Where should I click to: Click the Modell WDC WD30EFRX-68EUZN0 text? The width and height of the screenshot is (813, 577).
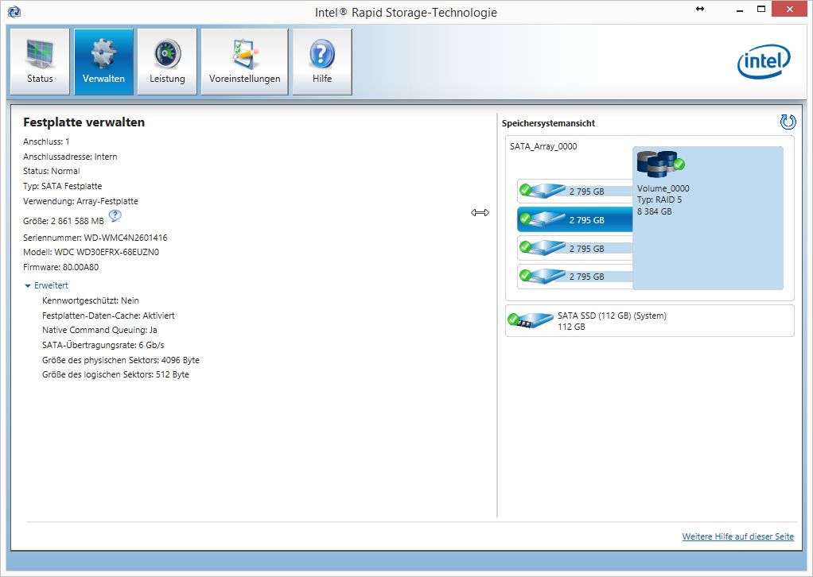point(91,252)
